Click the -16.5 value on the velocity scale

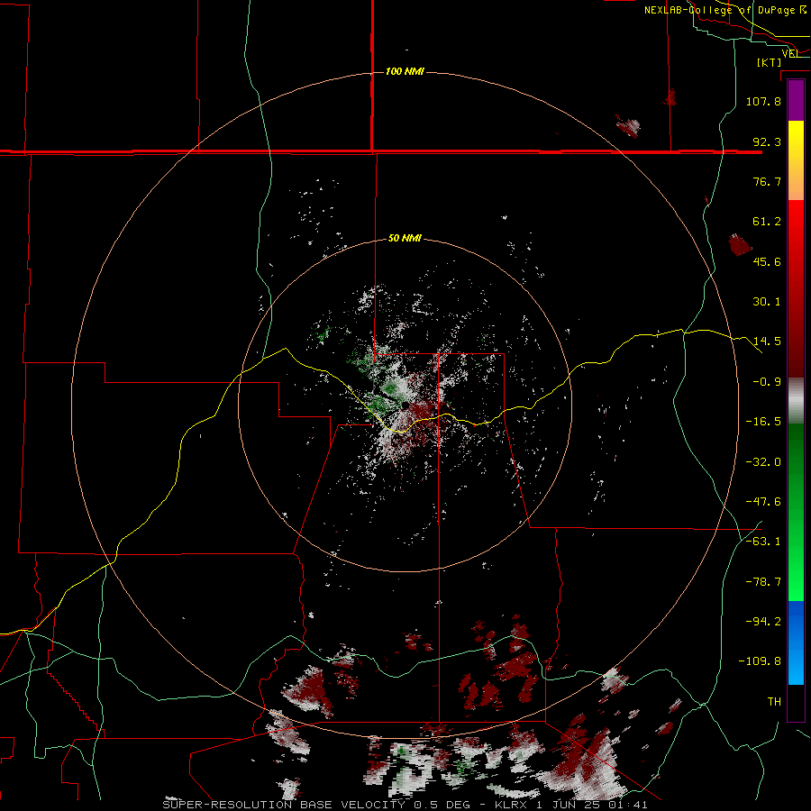click(763, 422)
